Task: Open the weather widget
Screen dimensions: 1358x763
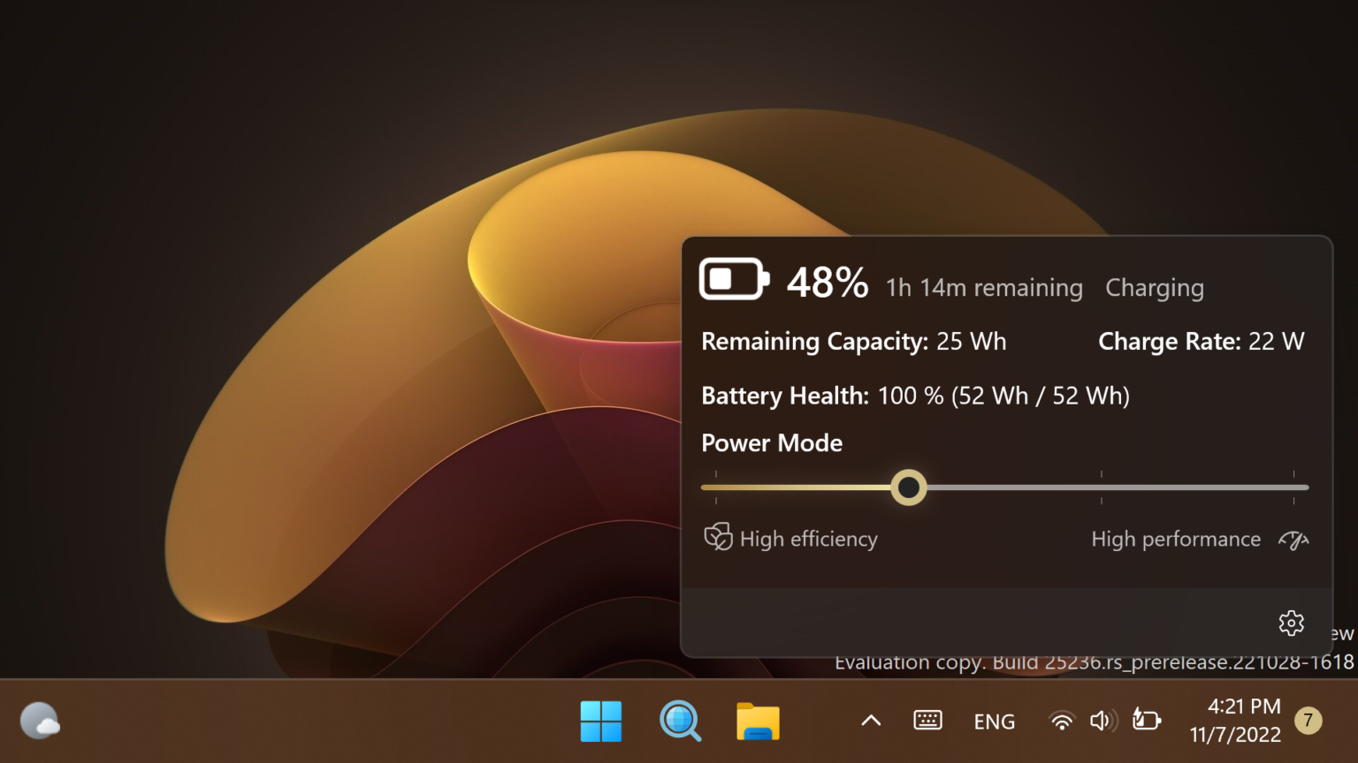Action: click(40, 721)
